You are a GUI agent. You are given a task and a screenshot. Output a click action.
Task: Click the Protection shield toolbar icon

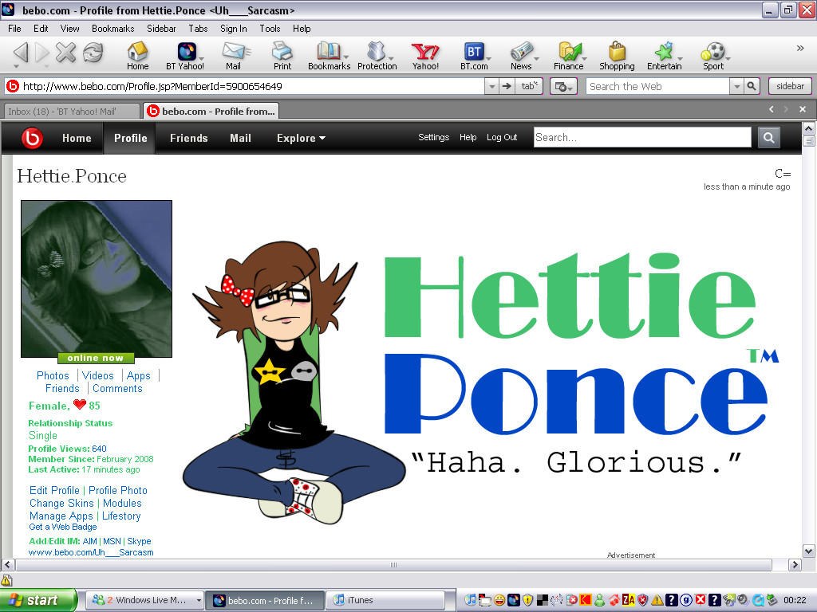377,56
